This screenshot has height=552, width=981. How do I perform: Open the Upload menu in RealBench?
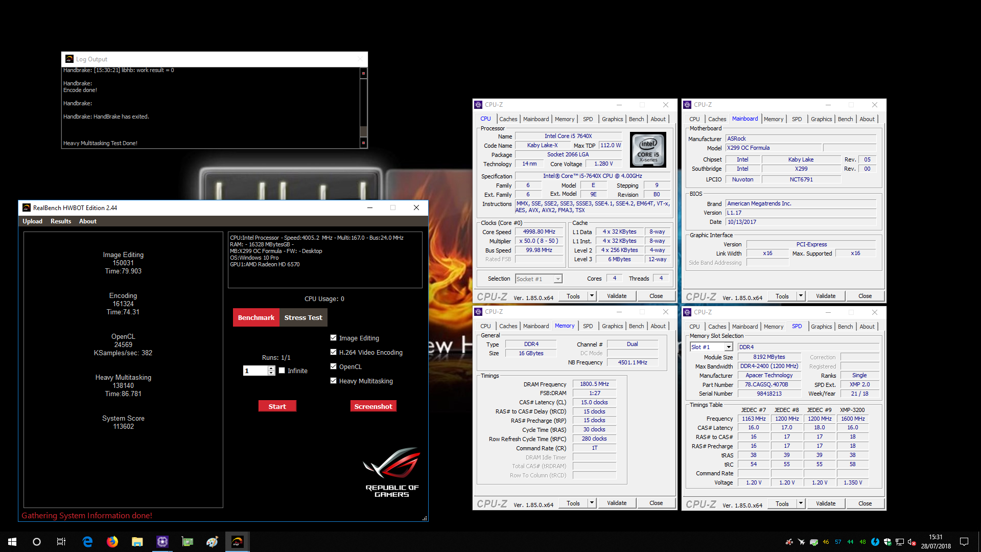point(32,221)
